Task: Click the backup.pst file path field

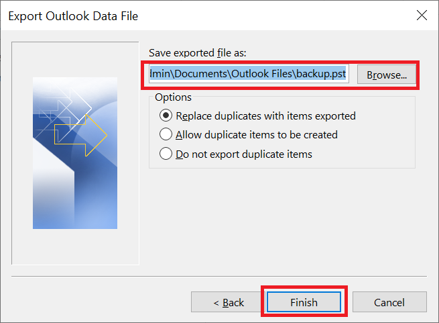Action: [x=249, y=74]
